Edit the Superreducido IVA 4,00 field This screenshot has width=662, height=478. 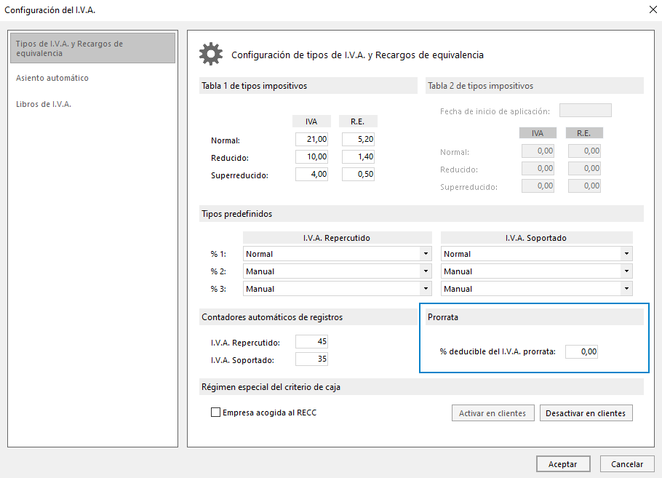tap(311, 174)
